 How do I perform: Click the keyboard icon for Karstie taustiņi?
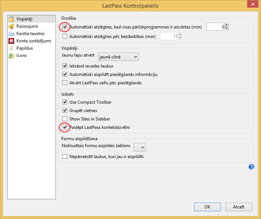[11, 34]
